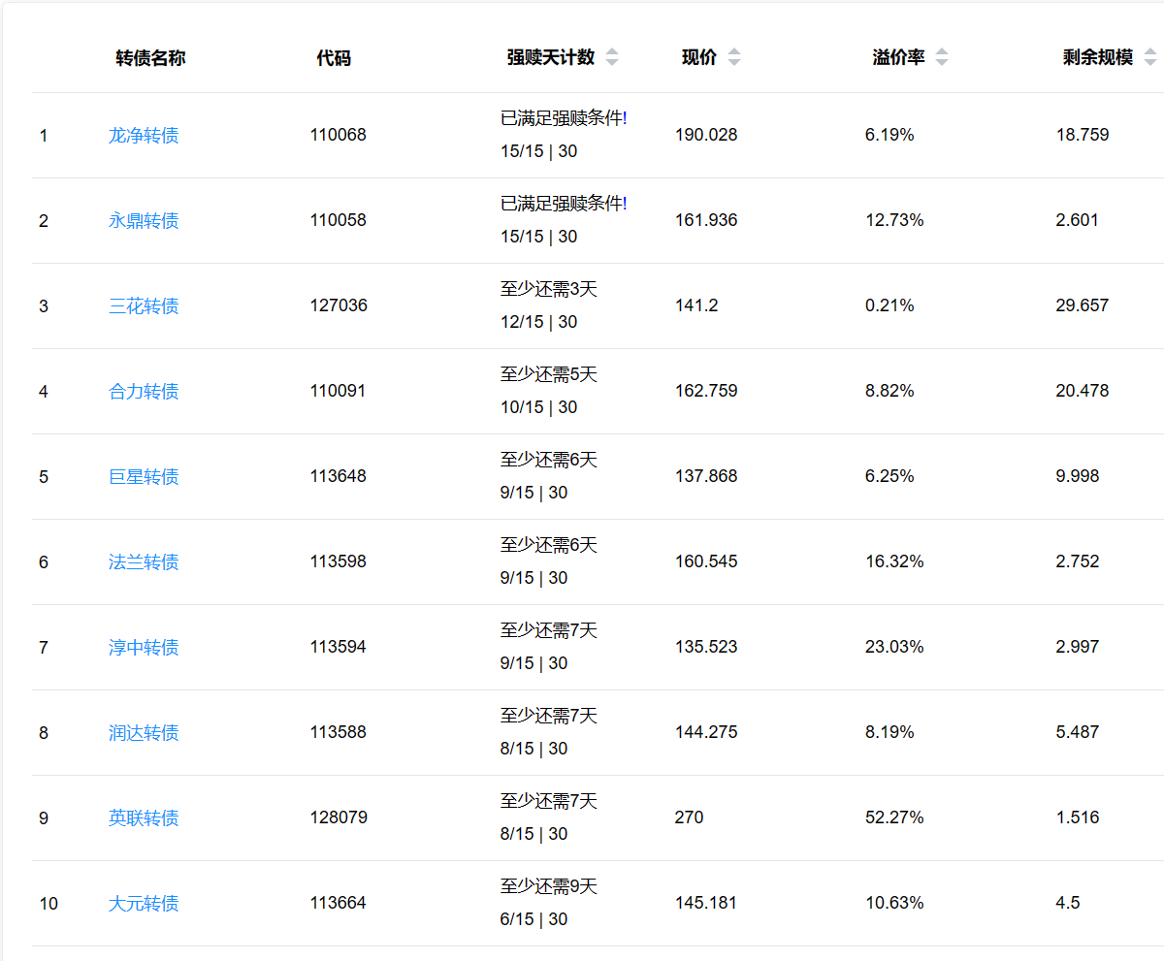Open the 永鼎转债 bond link
1164x961 pixels.
pyautogui.click(x=144, y=221)
